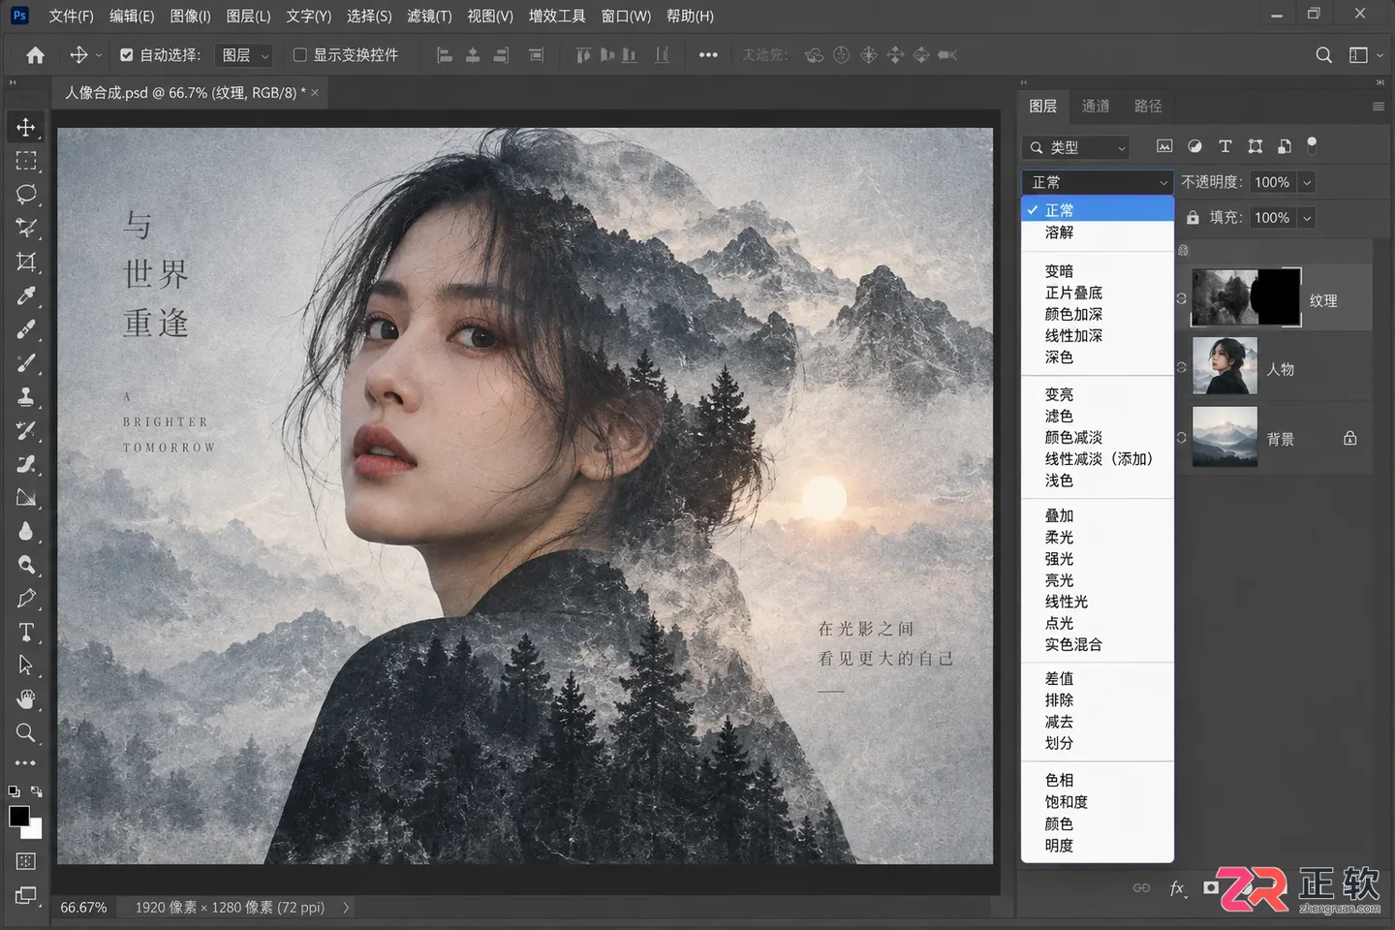Select the Blur droplet tool
Viewport: 1395px width, 930px height.
26,531
